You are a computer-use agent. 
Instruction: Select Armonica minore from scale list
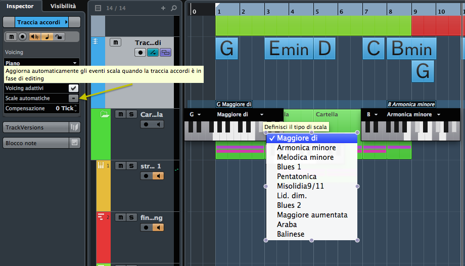point(312,148)
